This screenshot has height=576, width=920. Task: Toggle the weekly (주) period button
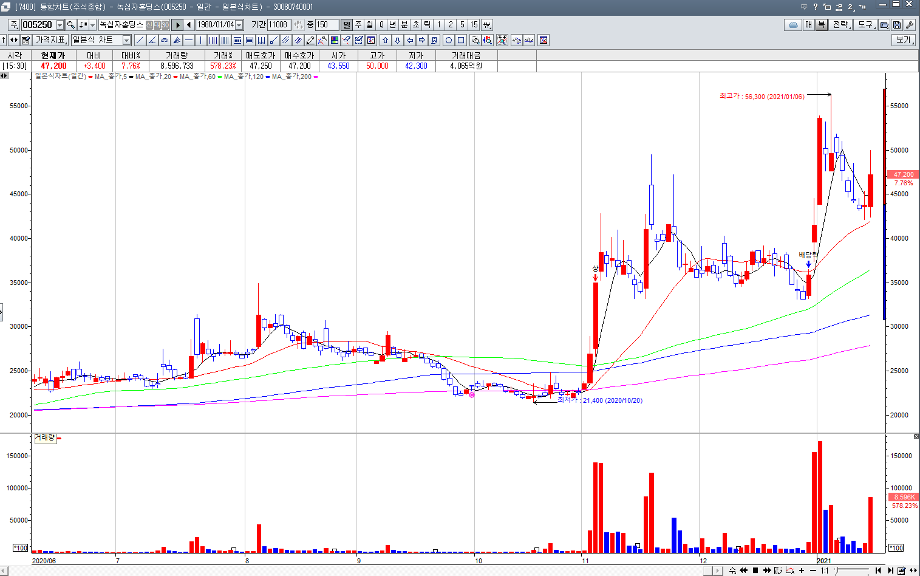click(x=358, y=25)
